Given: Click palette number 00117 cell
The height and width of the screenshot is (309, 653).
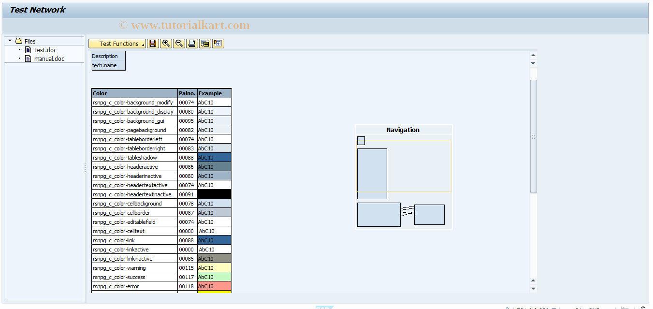Looking at the screenshot, I should [x=188, y=277].
